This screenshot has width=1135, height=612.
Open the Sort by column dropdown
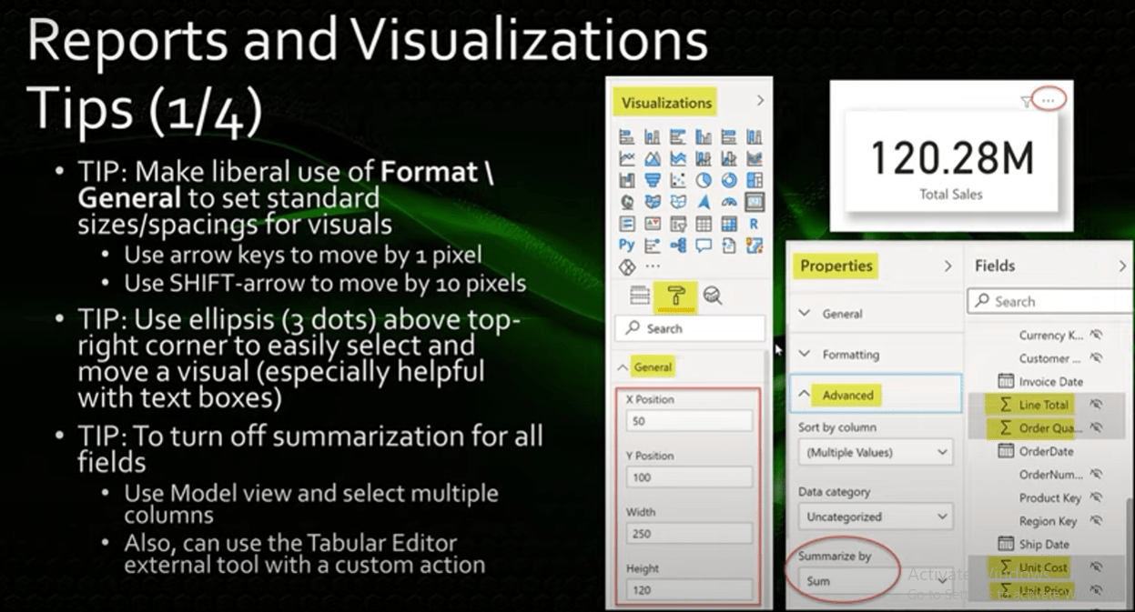coord(875,452)
